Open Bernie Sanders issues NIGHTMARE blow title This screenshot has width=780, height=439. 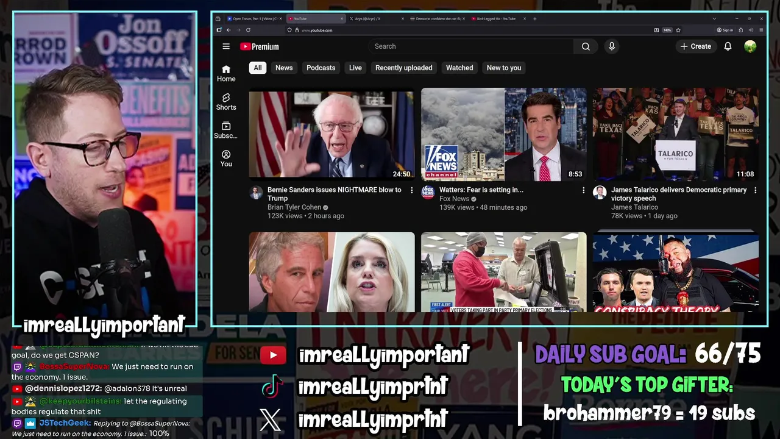[x=335, y=194]
